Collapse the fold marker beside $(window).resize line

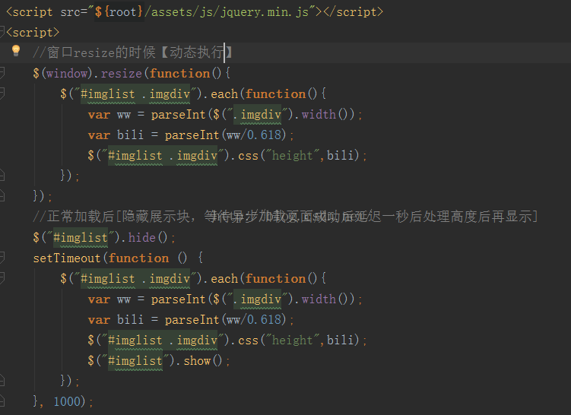(2, 73)
